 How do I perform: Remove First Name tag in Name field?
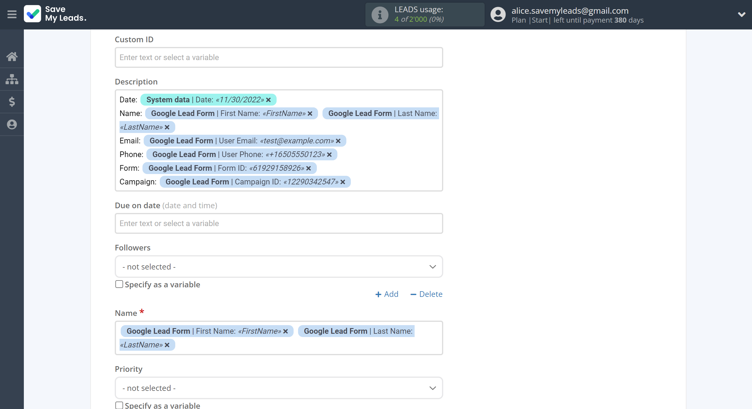(286, 331)
